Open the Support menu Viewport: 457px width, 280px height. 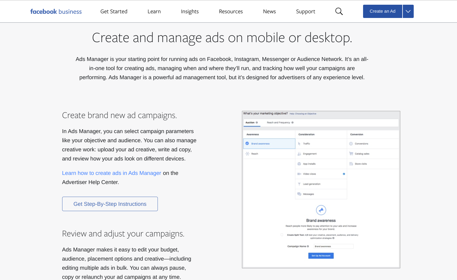[x=306, y=11]
